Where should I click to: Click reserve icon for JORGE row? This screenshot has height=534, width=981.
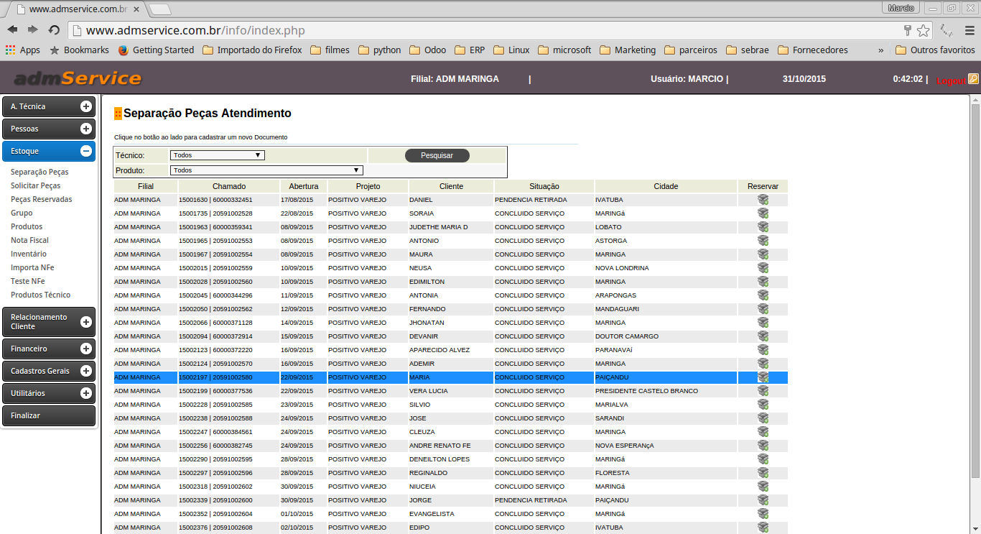(763, 500)
